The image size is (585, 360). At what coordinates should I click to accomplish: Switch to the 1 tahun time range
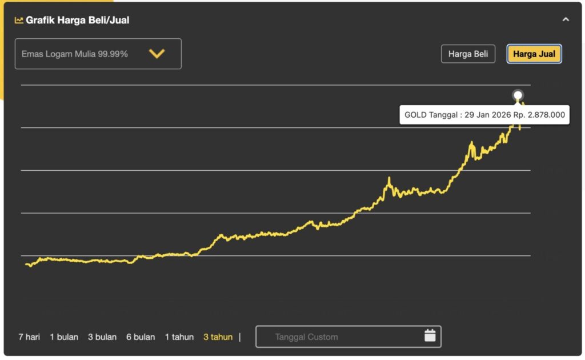click(x=179, y=337)
